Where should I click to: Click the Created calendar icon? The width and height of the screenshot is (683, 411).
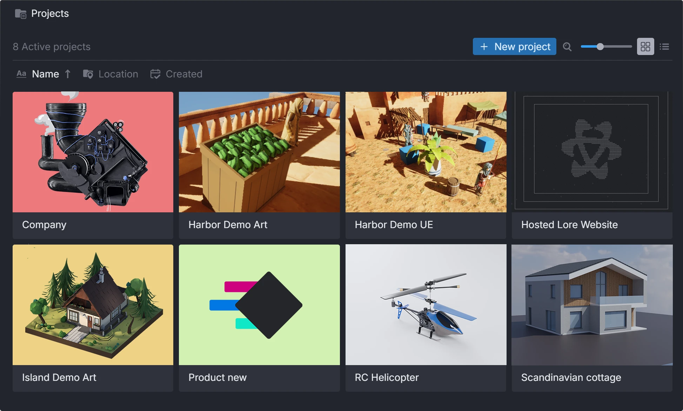click(x=155, y=74)
